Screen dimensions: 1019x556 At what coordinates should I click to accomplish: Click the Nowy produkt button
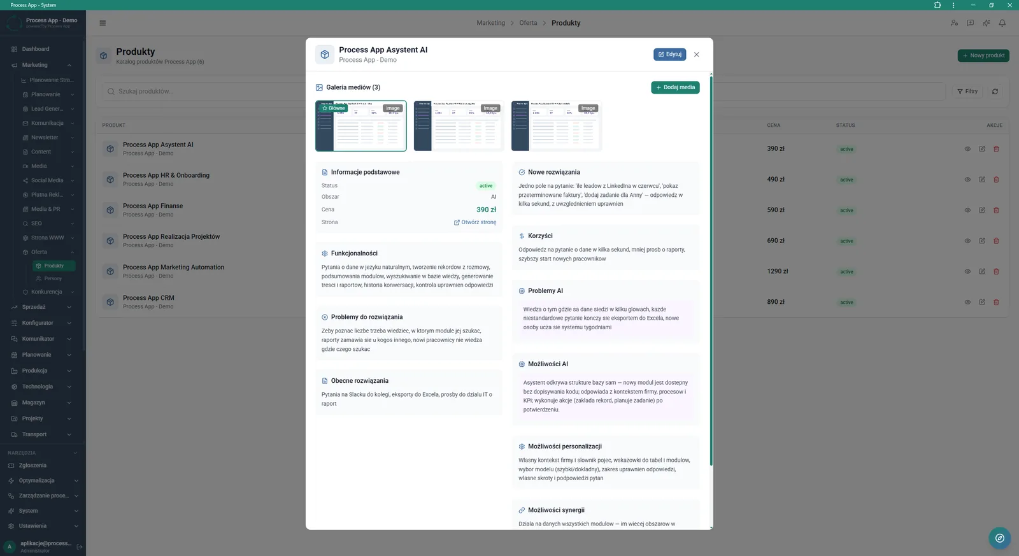pos(983,55)
